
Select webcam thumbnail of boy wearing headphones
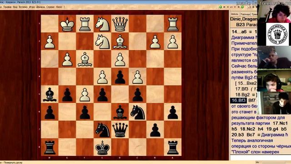pos(274,81)
